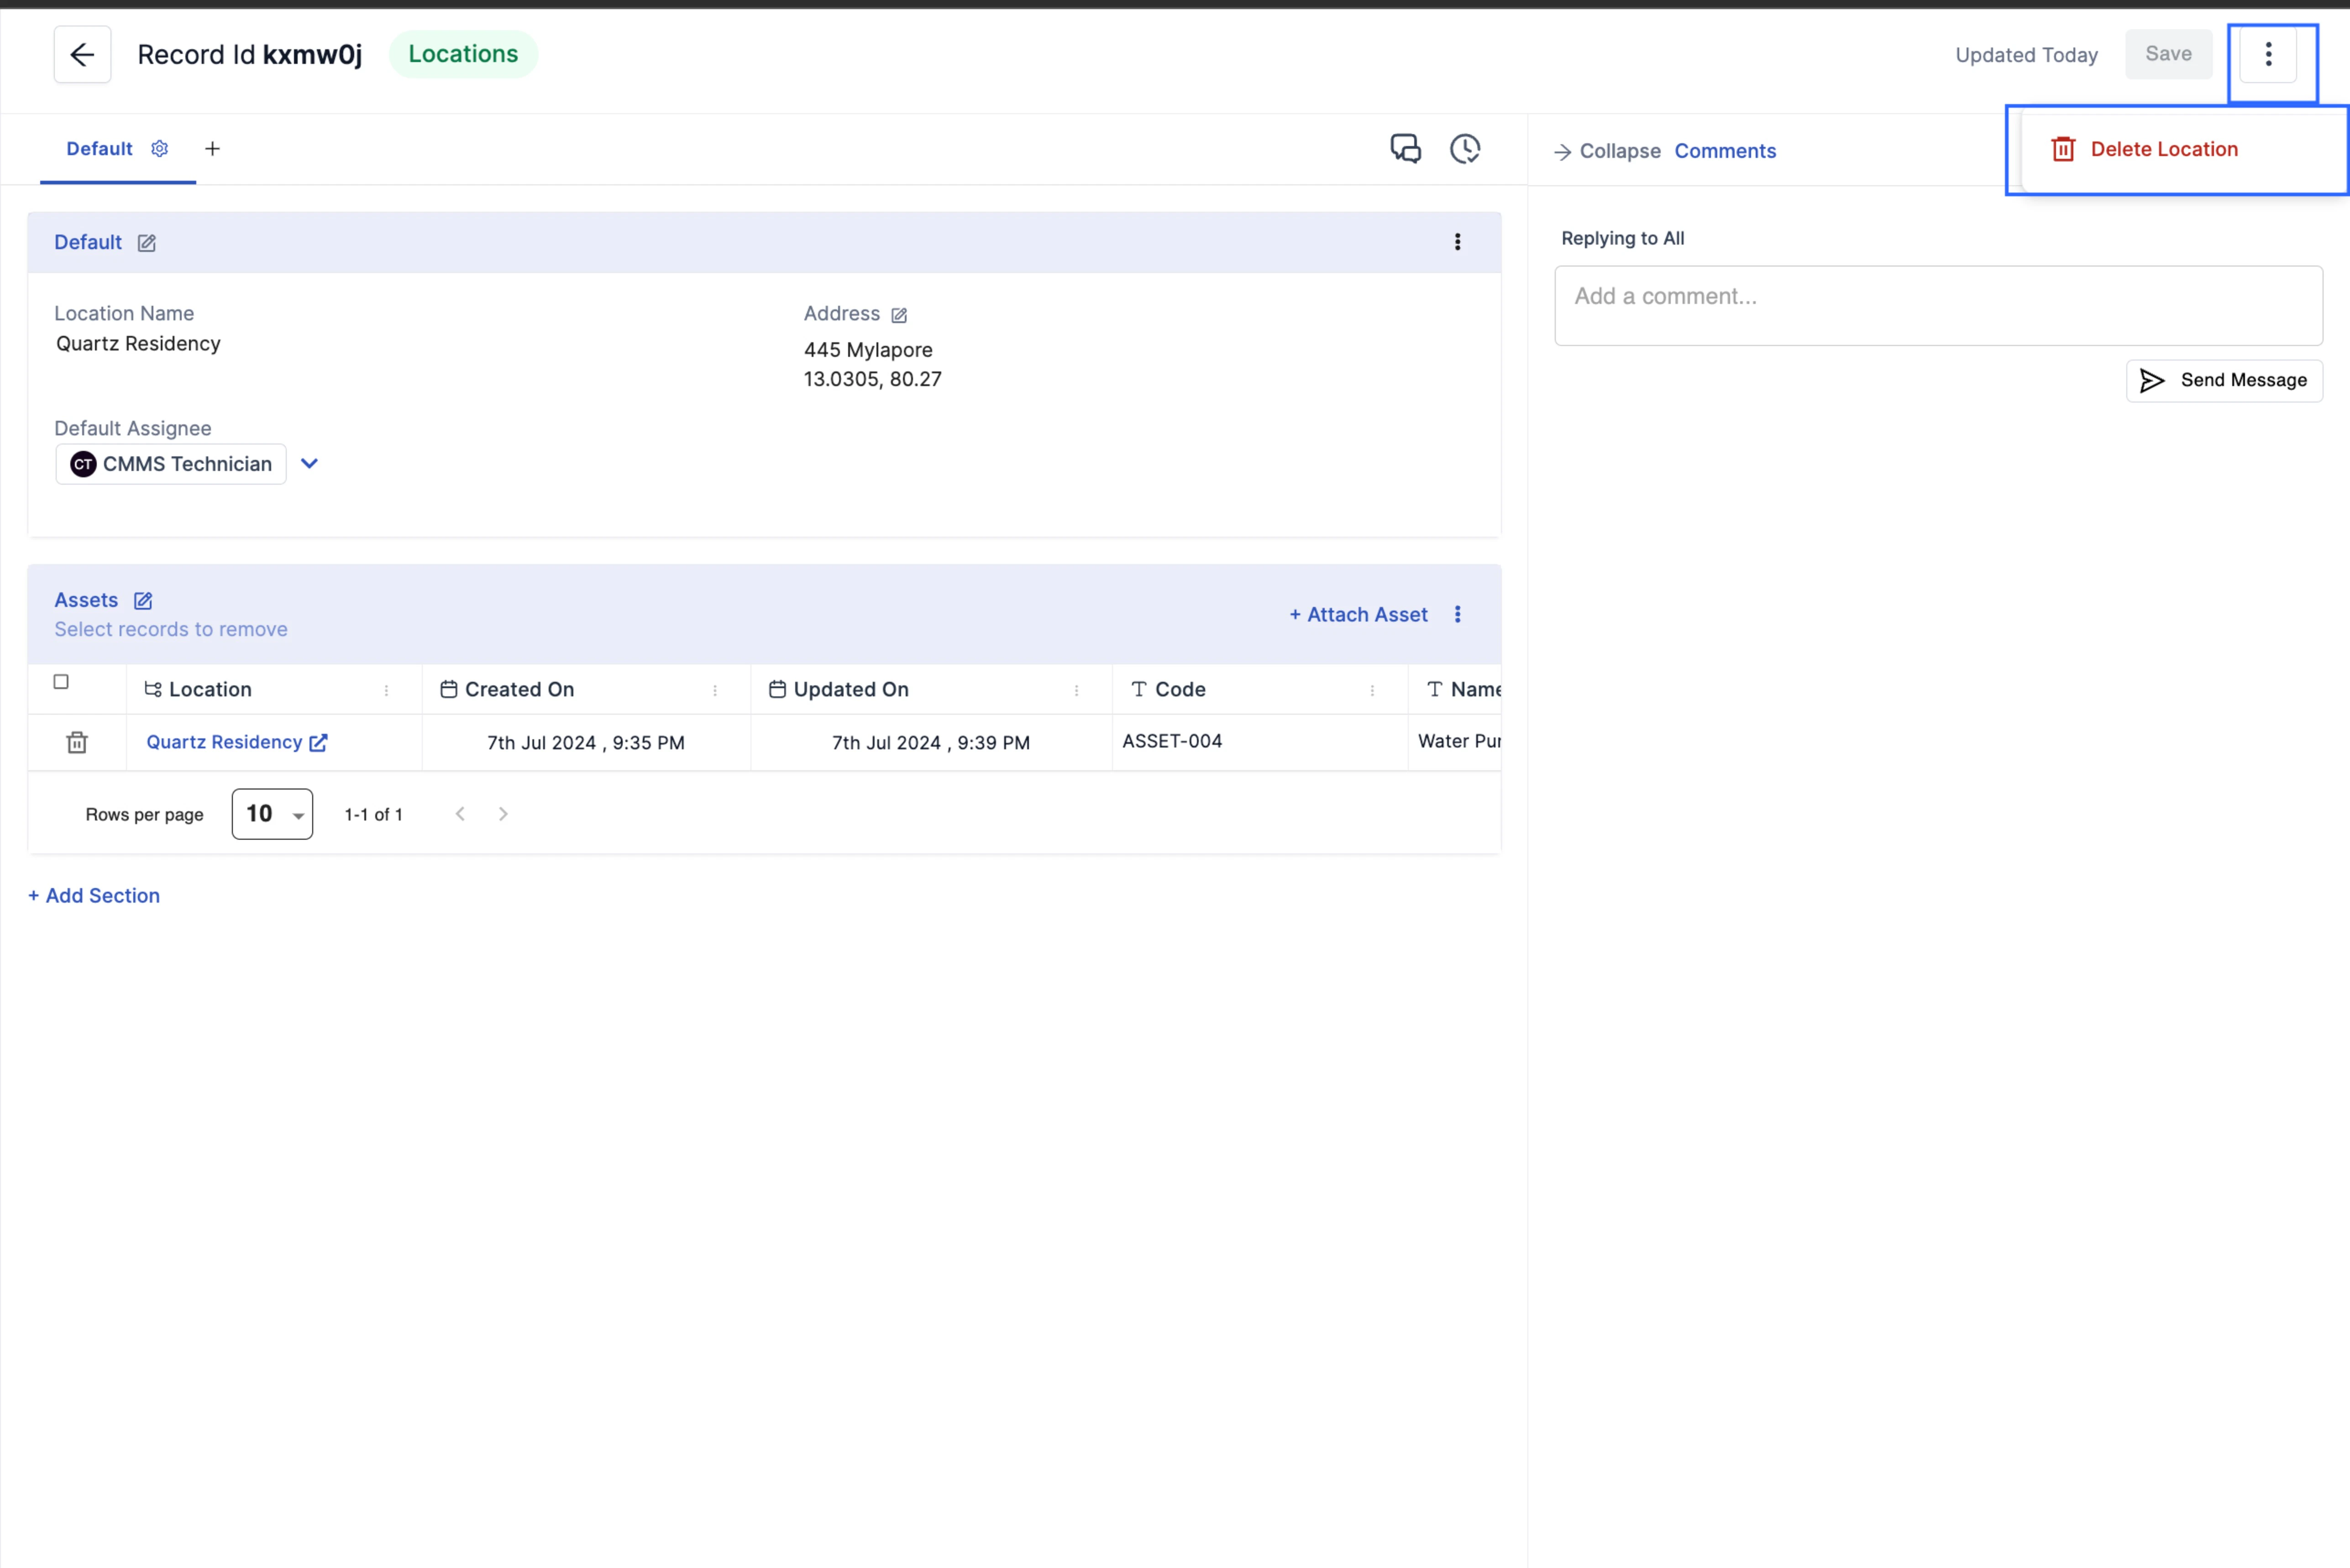Expand the Default Assignee dropdown
This screenshot has height=1568, width=2350.
309,464
